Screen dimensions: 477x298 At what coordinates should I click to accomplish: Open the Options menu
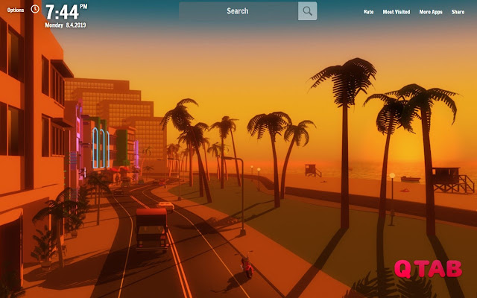(x=16, y=10)
